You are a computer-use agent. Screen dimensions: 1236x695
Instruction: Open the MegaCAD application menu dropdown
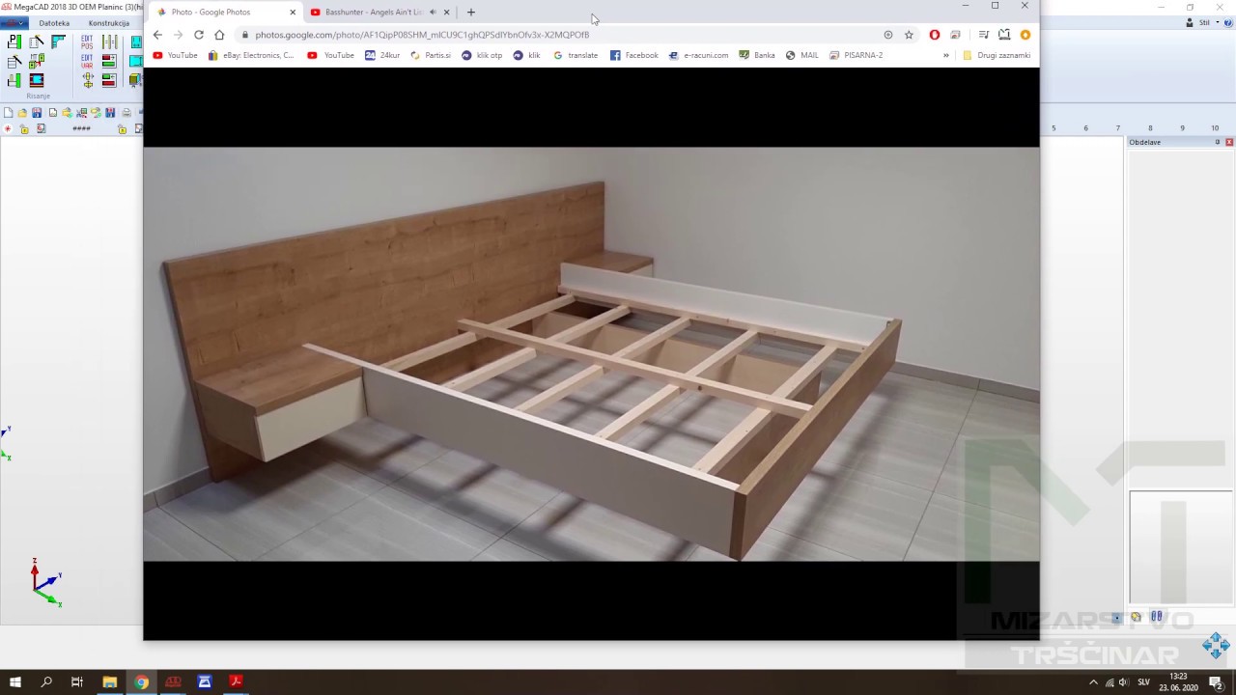tap(14, 23)
